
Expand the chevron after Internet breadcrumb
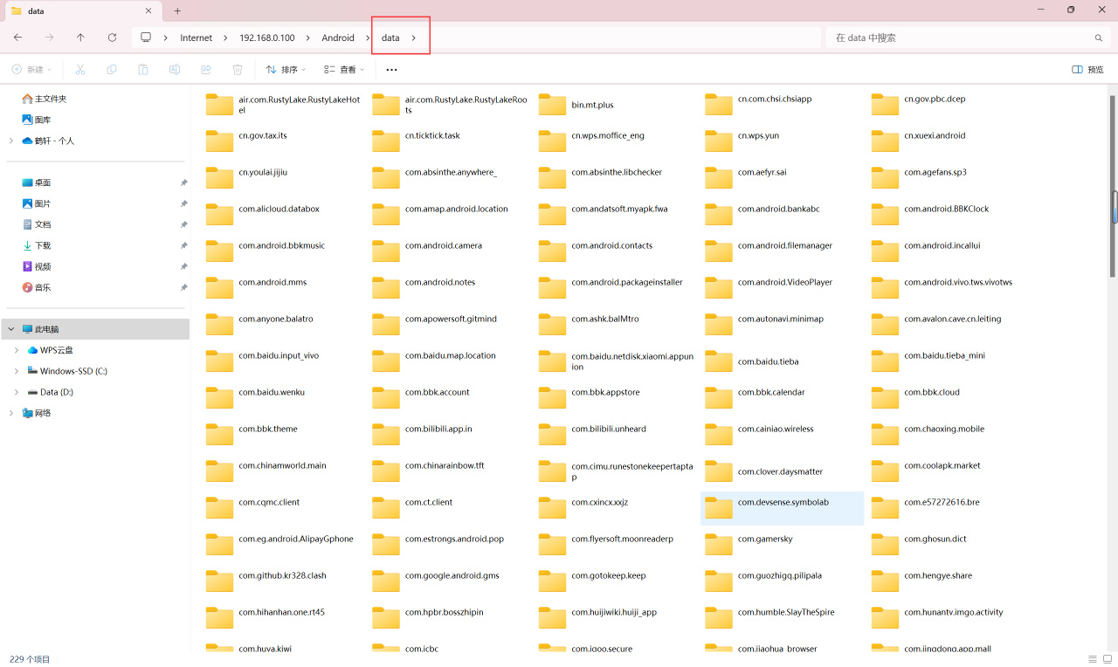coord(224,38)
